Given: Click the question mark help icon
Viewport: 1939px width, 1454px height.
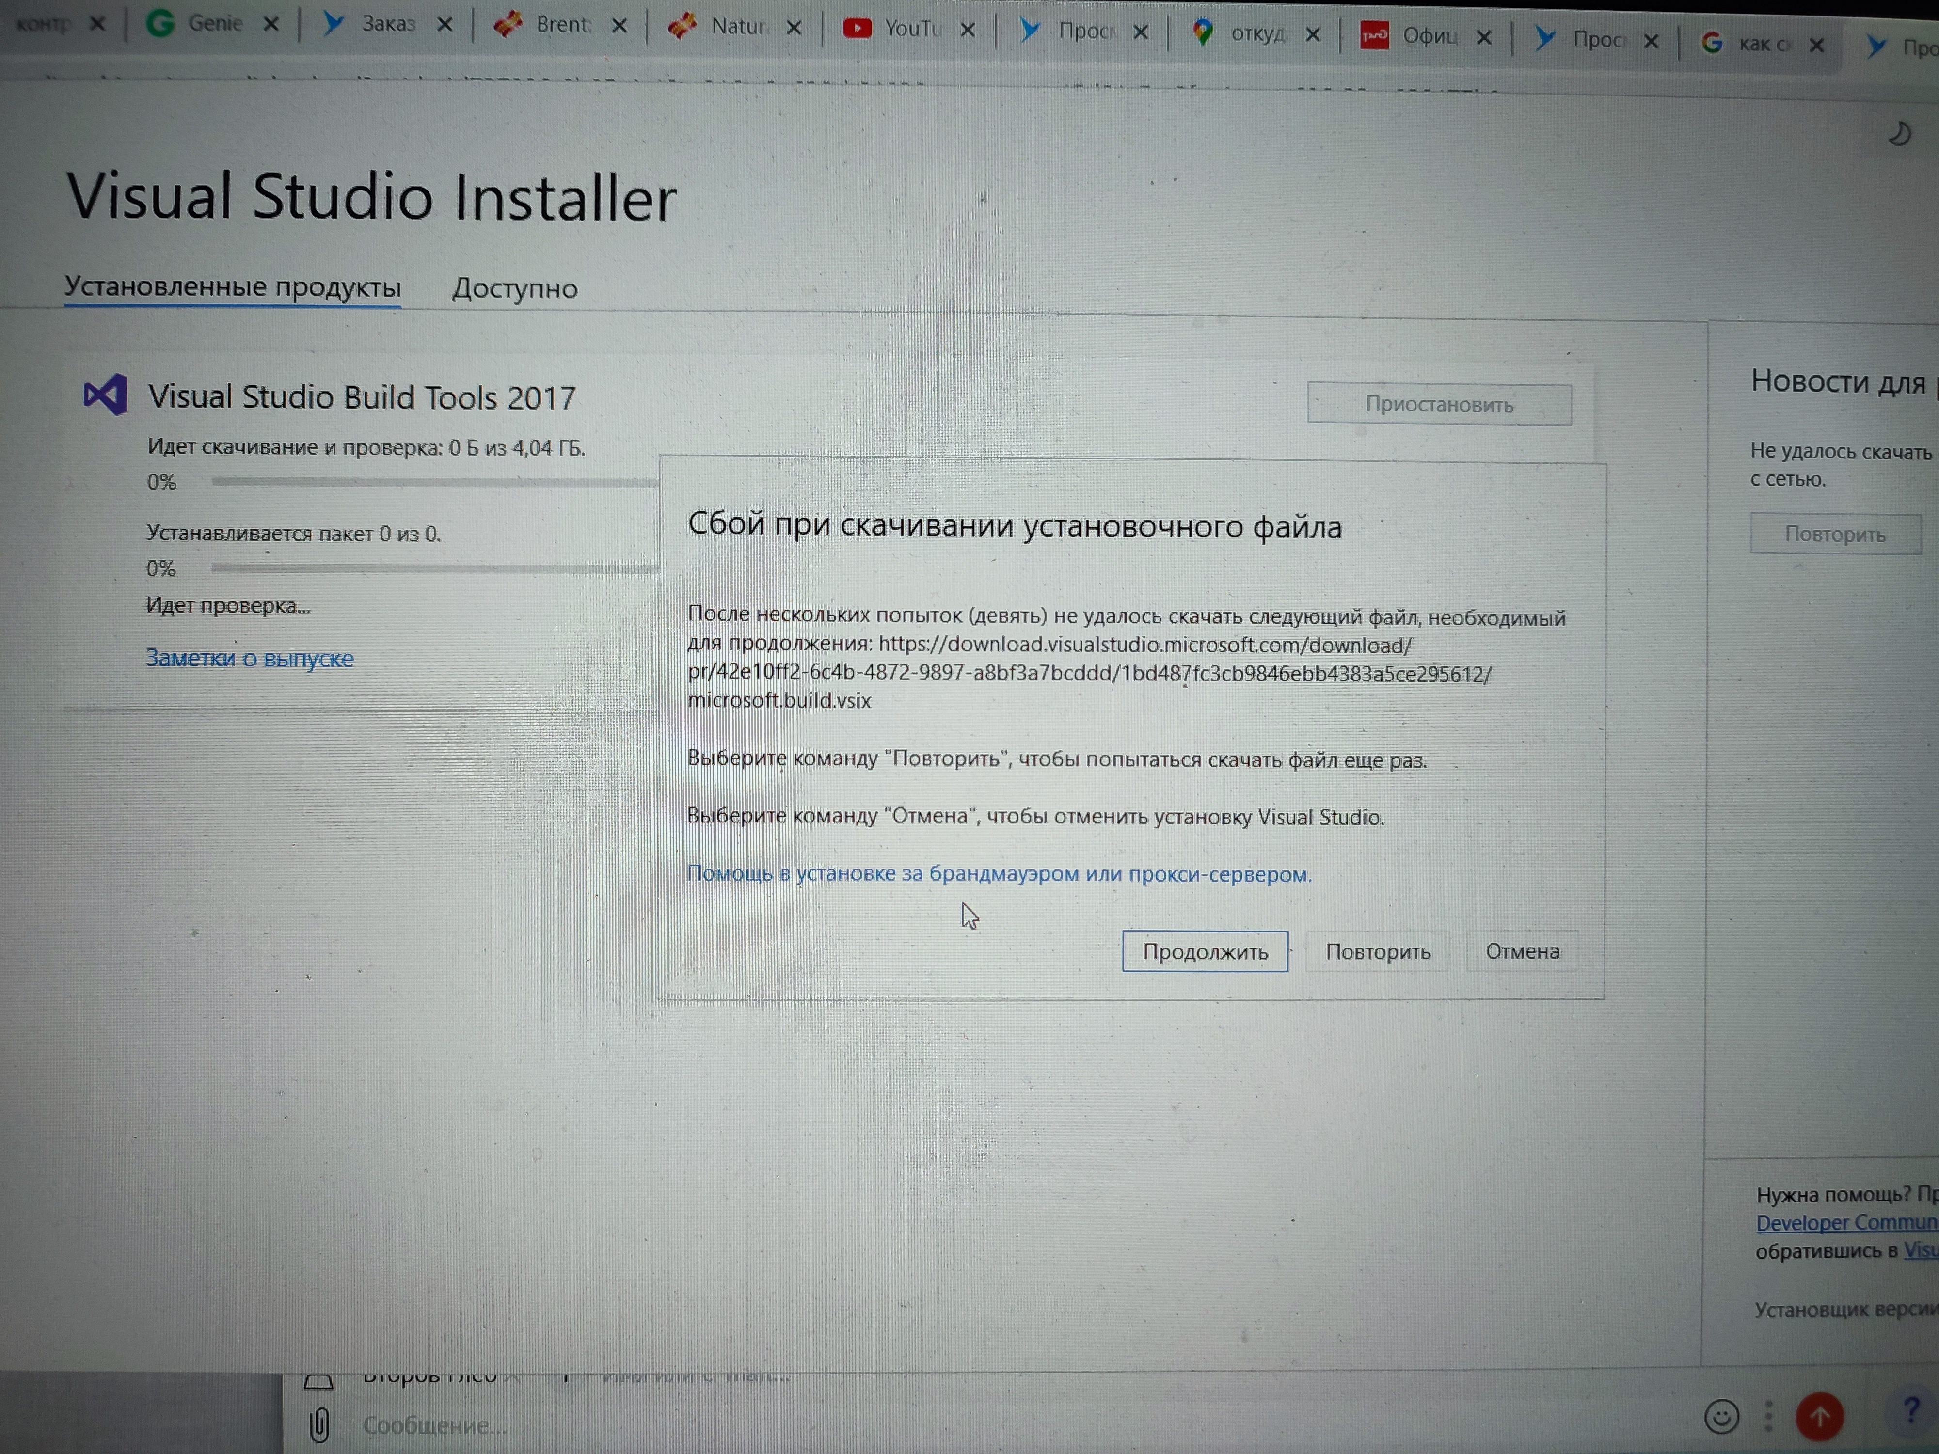Looking at the screenshot, I should 1911,1411.
